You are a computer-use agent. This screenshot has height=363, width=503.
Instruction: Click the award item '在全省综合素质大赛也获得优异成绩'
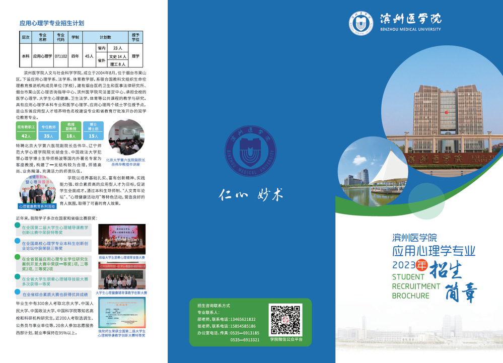pyautogui.click(x=55, y=295)
